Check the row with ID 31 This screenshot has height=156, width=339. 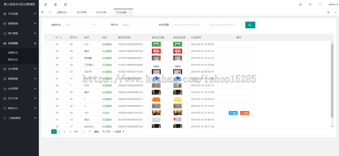click(x=49, y=51)
